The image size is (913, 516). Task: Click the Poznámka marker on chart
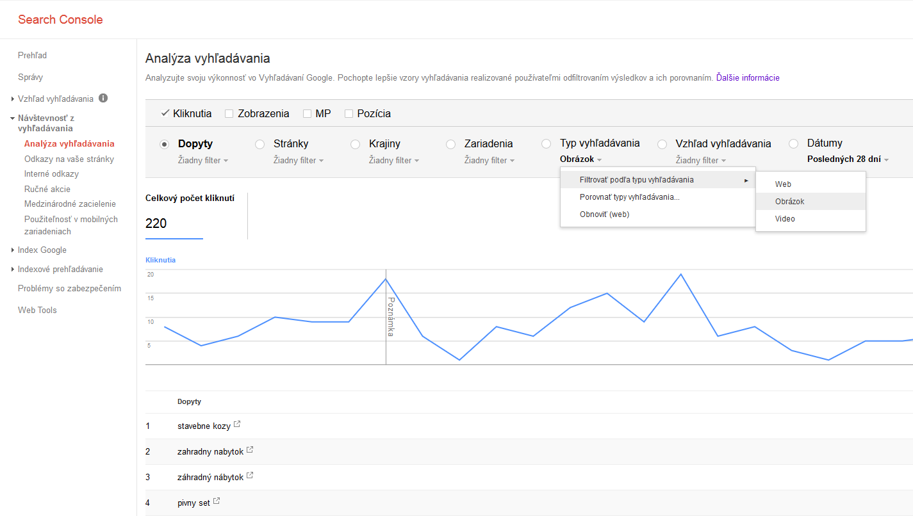390,316
